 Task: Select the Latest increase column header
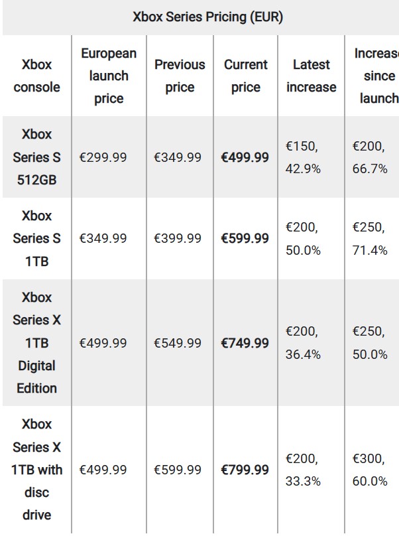[x=312, y=76]
